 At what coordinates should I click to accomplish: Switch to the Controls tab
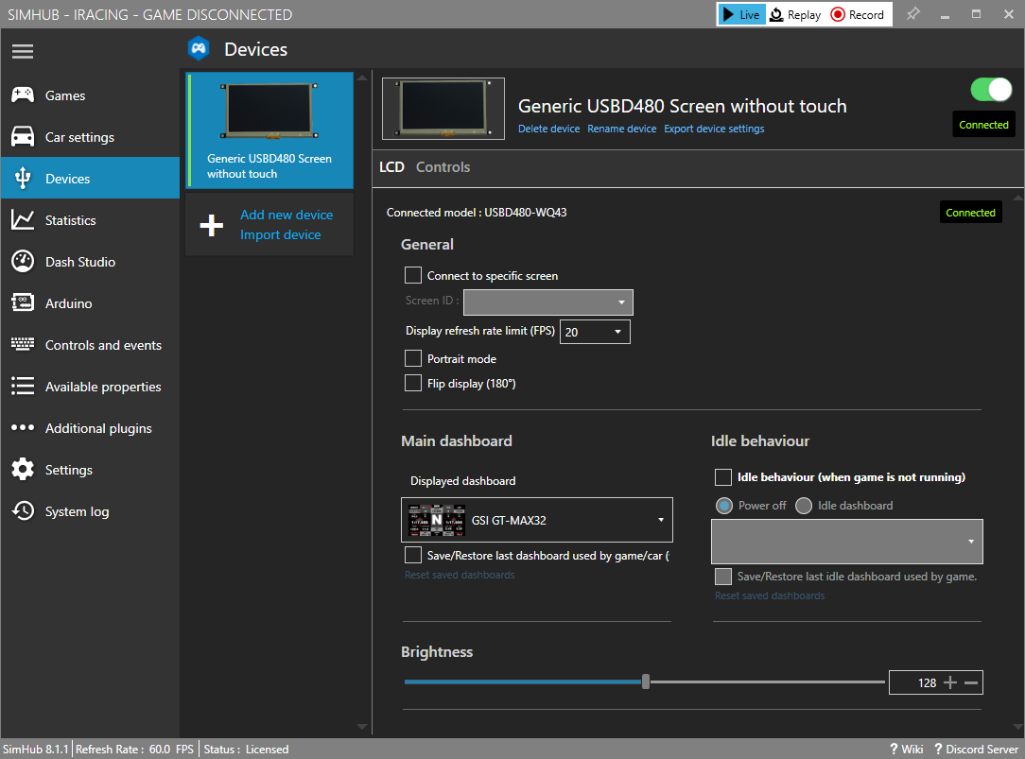[443, 167]
